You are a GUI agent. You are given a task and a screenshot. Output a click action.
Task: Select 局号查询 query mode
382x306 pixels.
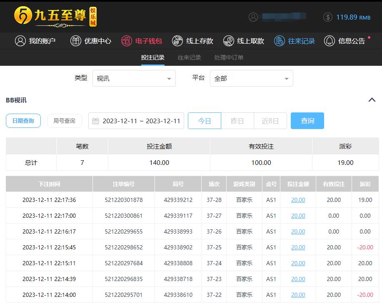coord(64,121)
